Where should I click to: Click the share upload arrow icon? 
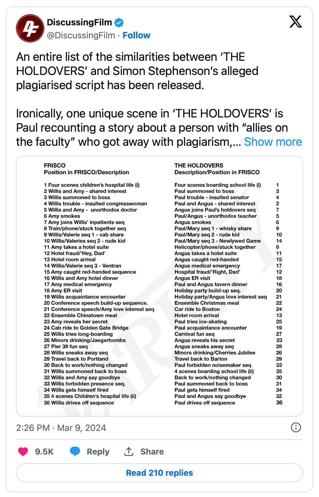[x=129, y=452]
